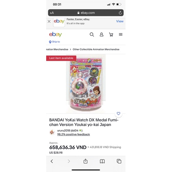
Task: Open the shopping cart icon
Action: click(x=111, y=34)
